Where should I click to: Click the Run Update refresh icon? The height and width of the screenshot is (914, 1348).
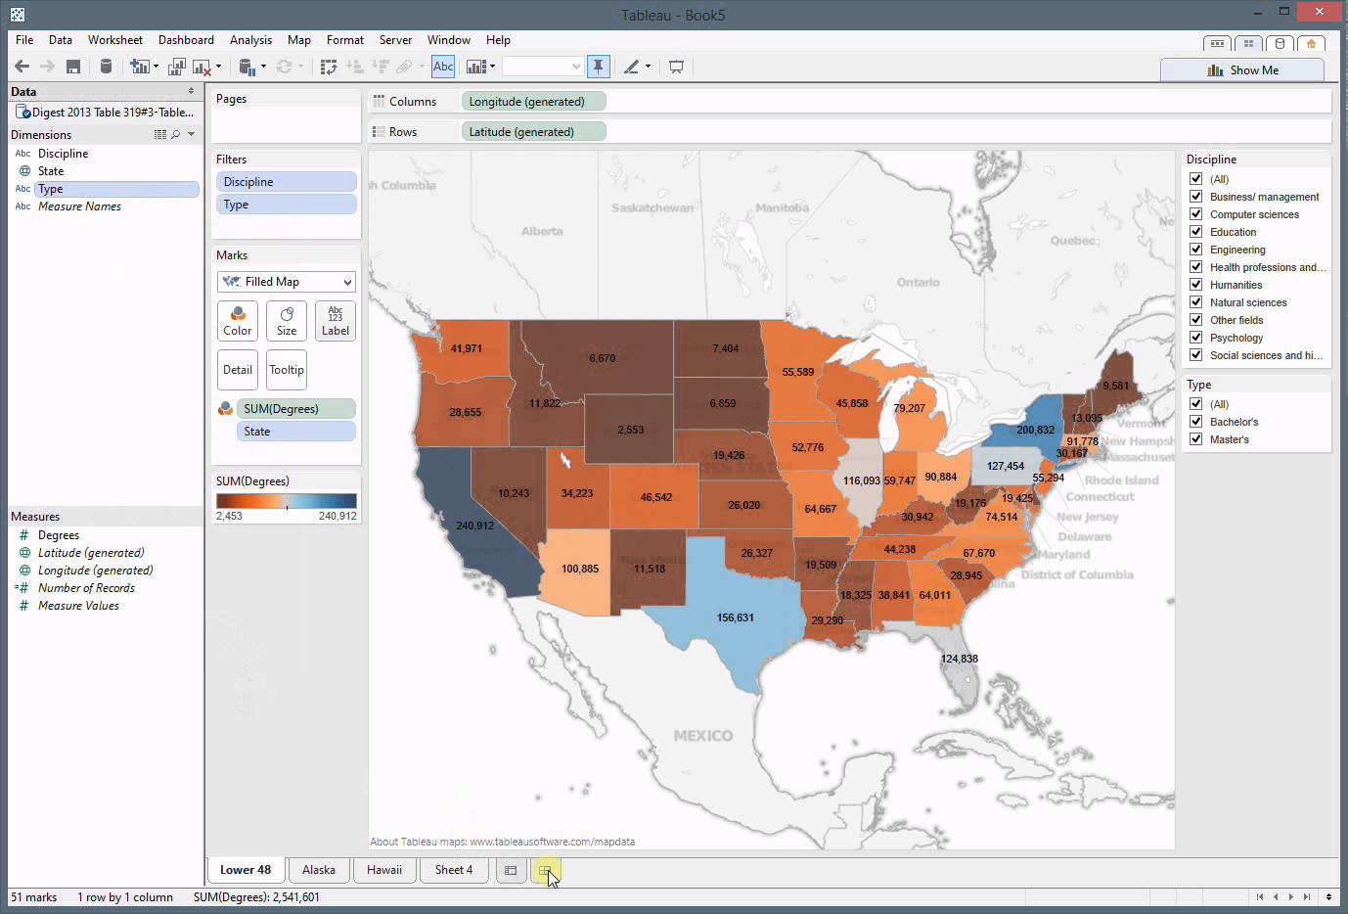[x=285, y=67]
